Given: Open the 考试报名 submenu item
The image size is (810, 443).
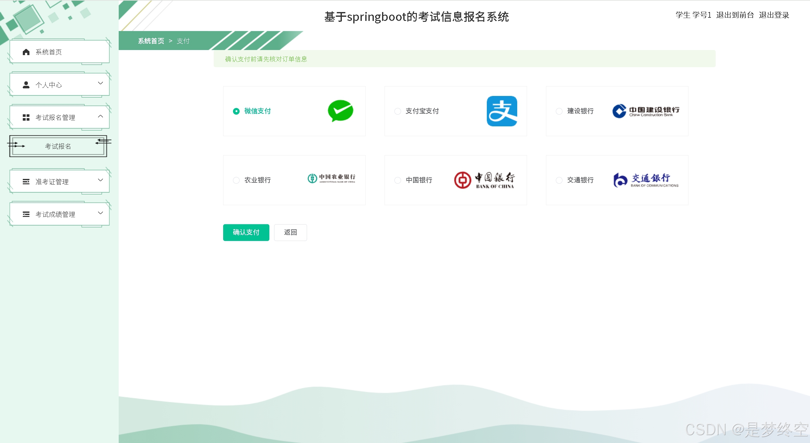Looking at the screenshot, I should click(58, 146).
